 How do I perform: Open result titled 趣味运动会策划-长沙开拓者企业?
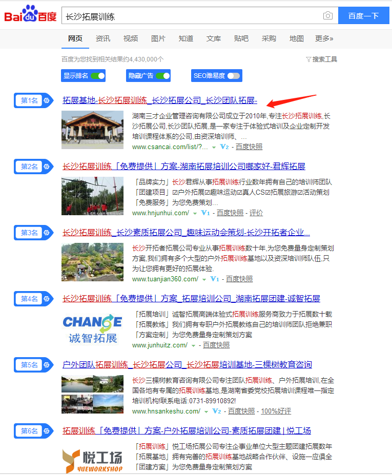point(186,233)
